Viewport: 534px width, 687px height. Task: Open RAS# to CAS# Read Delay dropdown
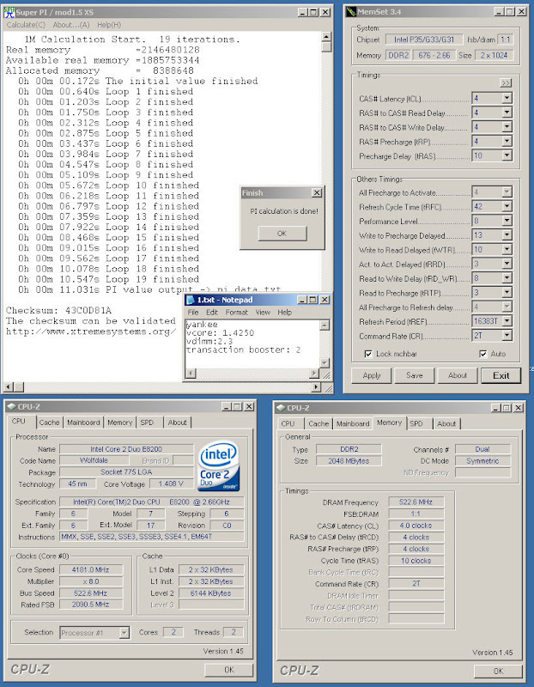point(507,112)
